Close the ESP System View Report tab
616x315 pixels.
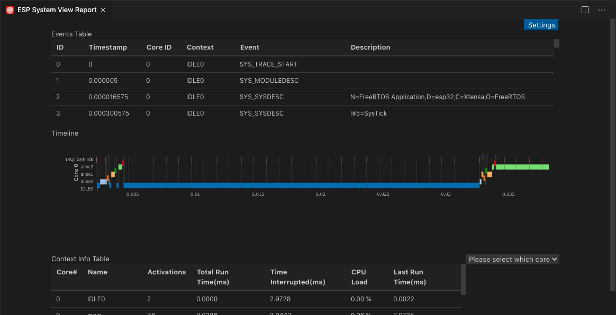pyautogui.click(x=103, y=10)
